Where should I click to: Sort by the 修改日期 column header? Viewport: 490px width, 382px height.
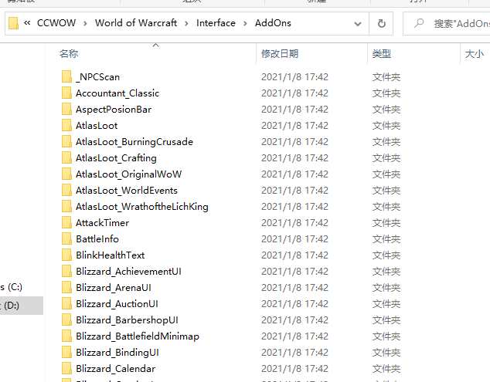point(280,54)
